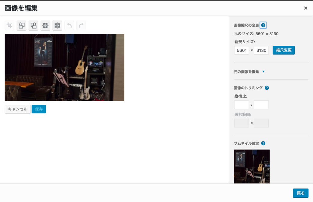313x202 pixels.
Task: Click the first 縦横比 aspect ratio field
Action: click(241, 105)
